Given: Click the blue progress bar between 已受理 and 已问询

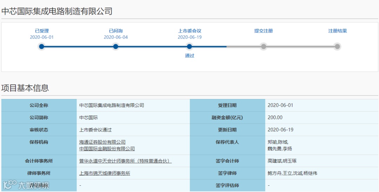Looking at the screenshot, I should 79,46.
